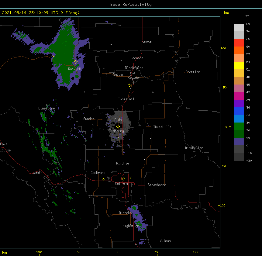Click the white plus marker north of Drumheller

click(186, 114)
